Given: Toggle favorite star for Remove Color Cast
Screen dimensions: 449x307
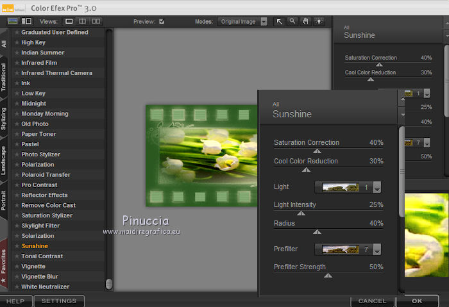Looking at the screenshot, I should [x=17, y=205].
